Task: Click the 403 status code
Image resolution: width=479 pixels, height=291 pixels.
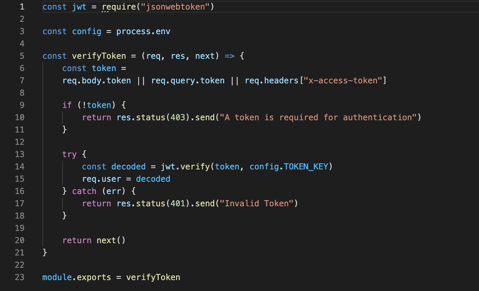Action: (178, 117)
